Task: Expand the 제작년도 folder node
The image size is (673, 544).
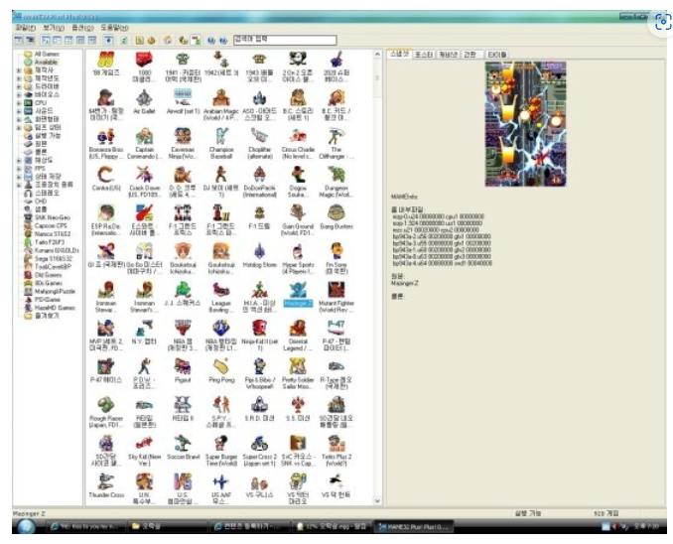Action: coord(19,78)
